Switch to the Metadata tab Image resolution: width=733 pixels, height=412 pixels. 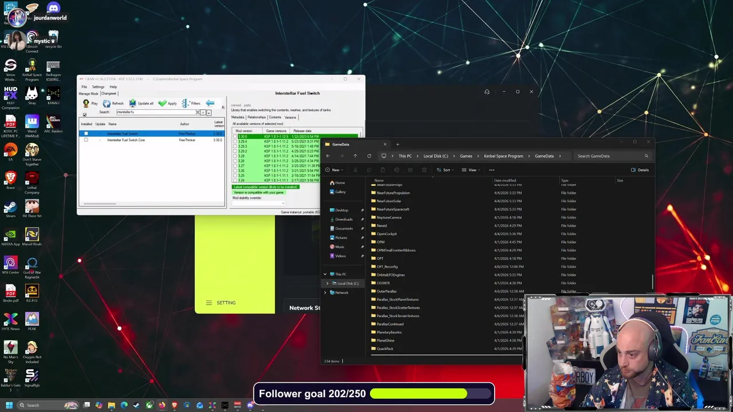238,117
